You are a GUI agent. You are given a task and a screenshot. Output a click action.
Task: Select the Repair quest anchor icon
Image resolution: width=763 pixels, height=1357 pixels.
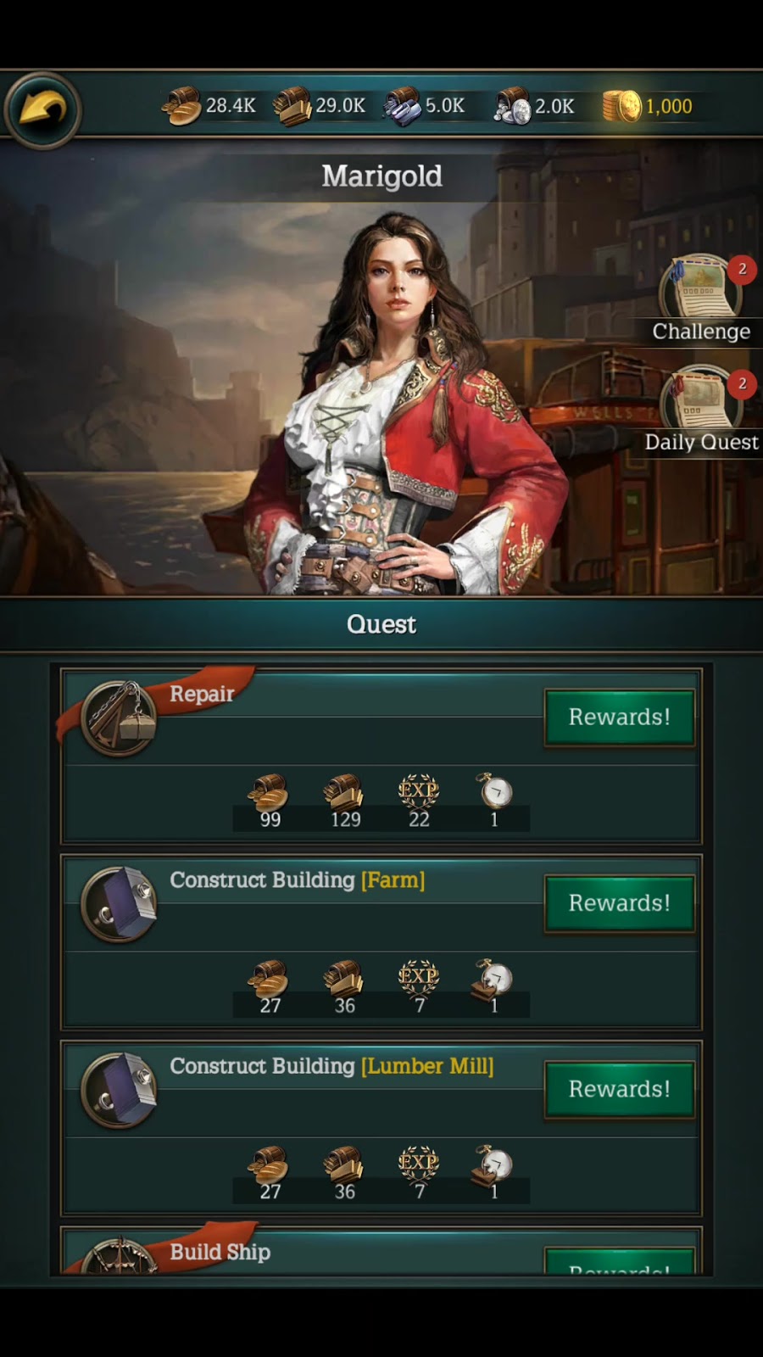(x=119, y=718)
